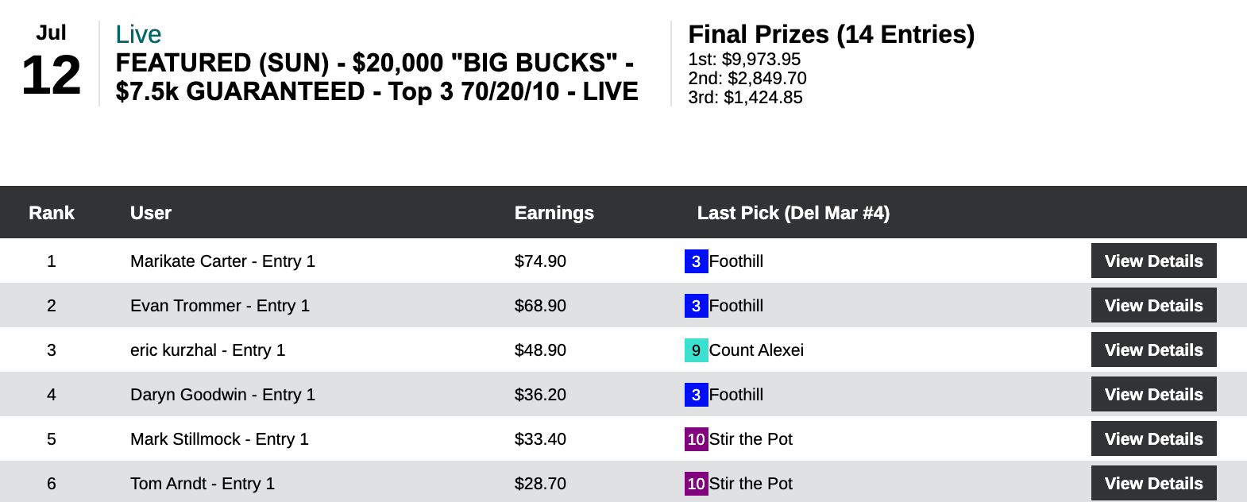Screen dimensions: 1247x502
Task: Click the FEATURED (SUN) Big Bucks contest title
Action: (376, 77)
